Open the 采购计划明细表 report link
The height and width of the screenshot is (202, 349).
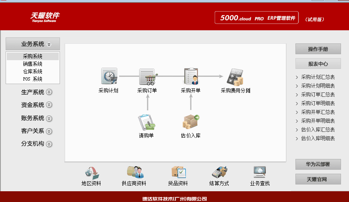pos(318,86)
